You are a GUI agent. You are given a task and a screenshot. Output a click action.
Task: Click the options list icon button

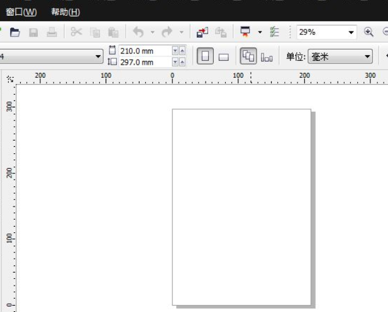274,32
